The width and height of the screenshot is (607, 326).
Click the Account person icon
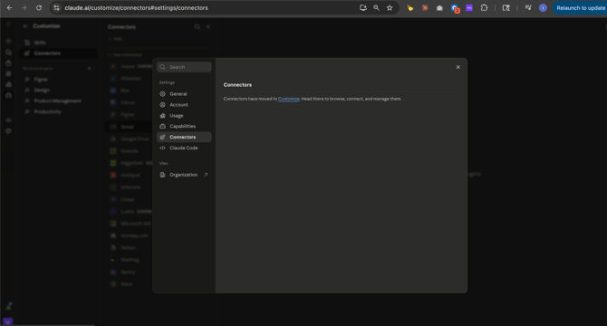(x=162, y=105)
